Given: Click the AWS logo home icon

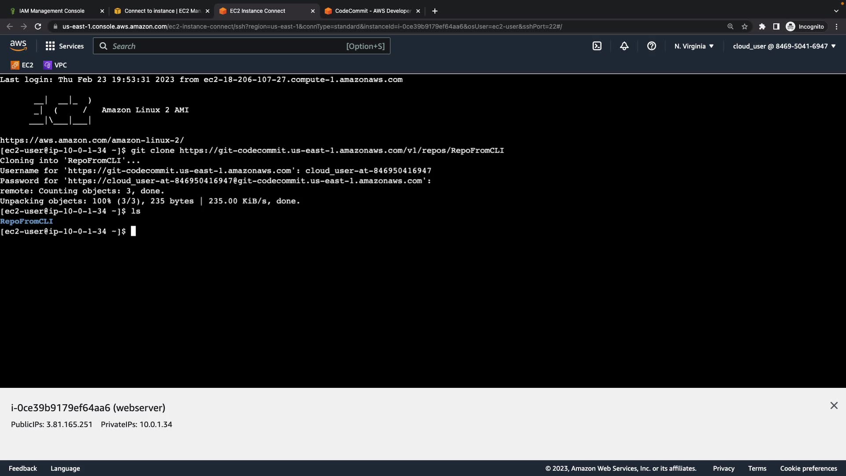Looking at the screenshot, I should click(18, 45).
